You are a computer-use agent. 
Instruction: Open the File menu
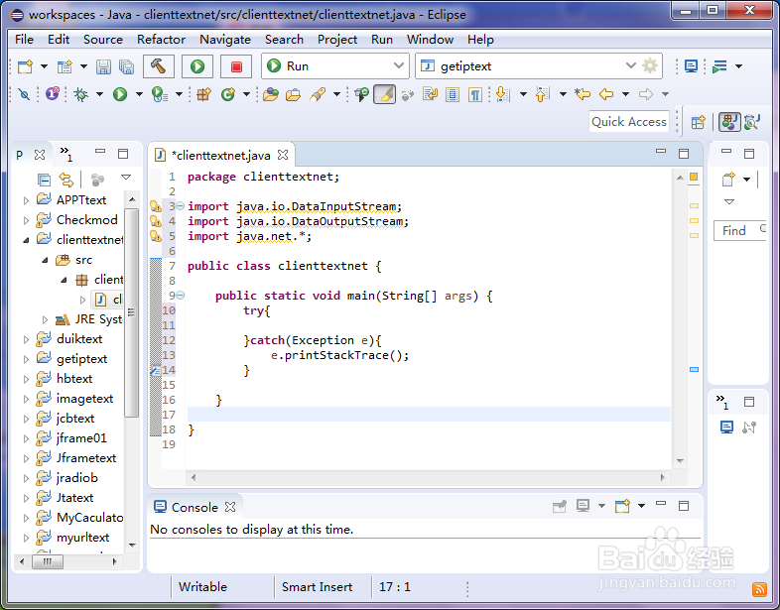[x=24, y=40]
